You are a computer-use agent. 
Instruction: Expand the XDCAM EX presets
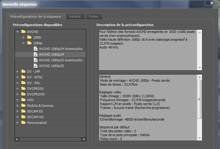coord(18,111)
